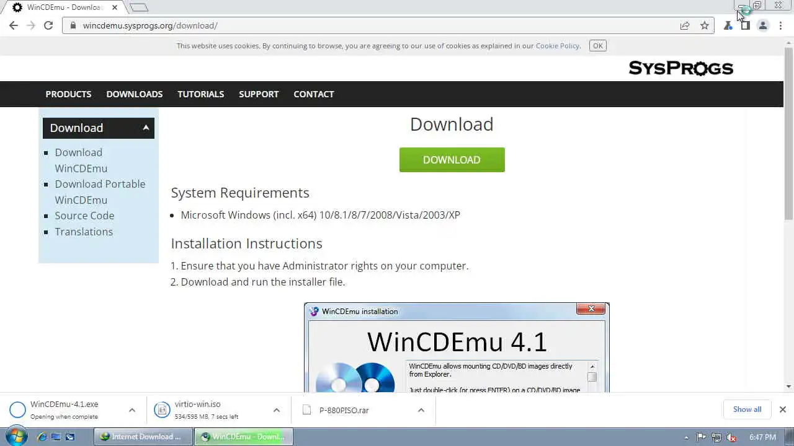The image size is (794, 446).
Task: Click the SysProgs logo
Action: click(680, 68)
